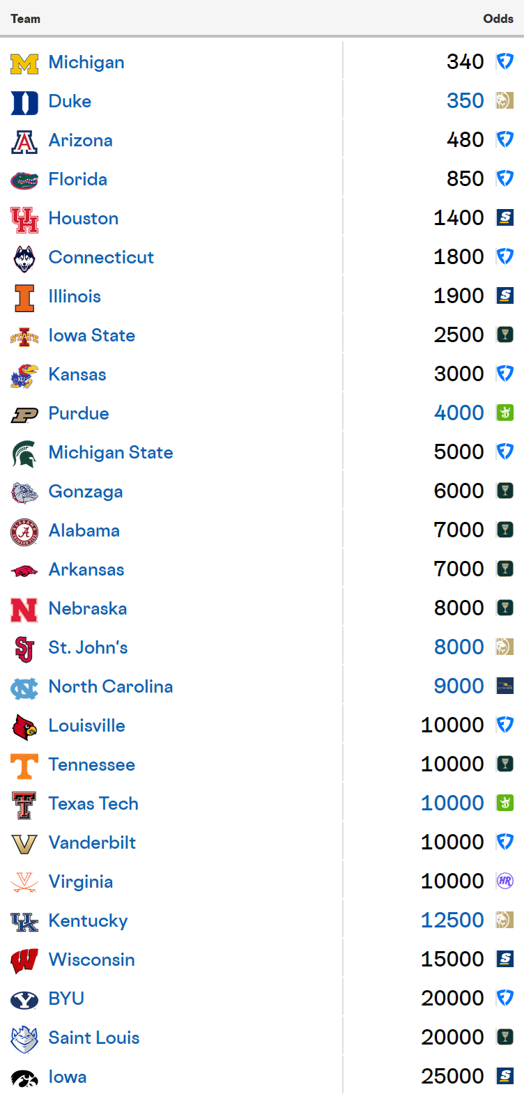Image resolution: width=524 pixels, height=1094 pixels.
Task: Click the gold lion icon in Kentucky's row
Action: pos(505,920)
